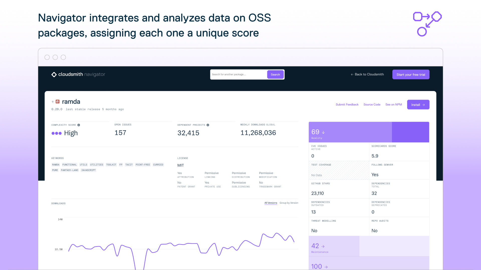Viewport: 481px width, 270px height.
Task: Click Dependencies Outdated value 13
Action: tap(313, 212)
